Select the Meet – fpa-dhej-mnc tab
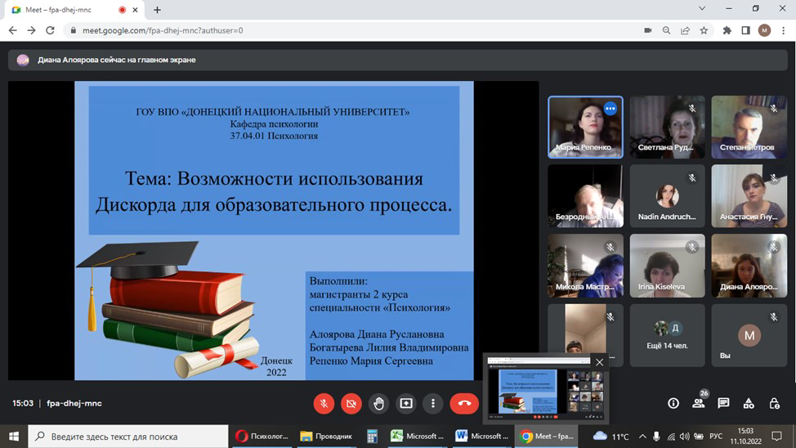The width and height of the screenshot is (796, 448). [76, 10]
